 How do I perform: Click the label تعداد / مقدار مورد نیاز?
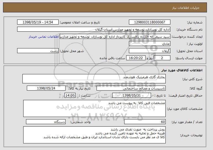(x=187, y=122)
